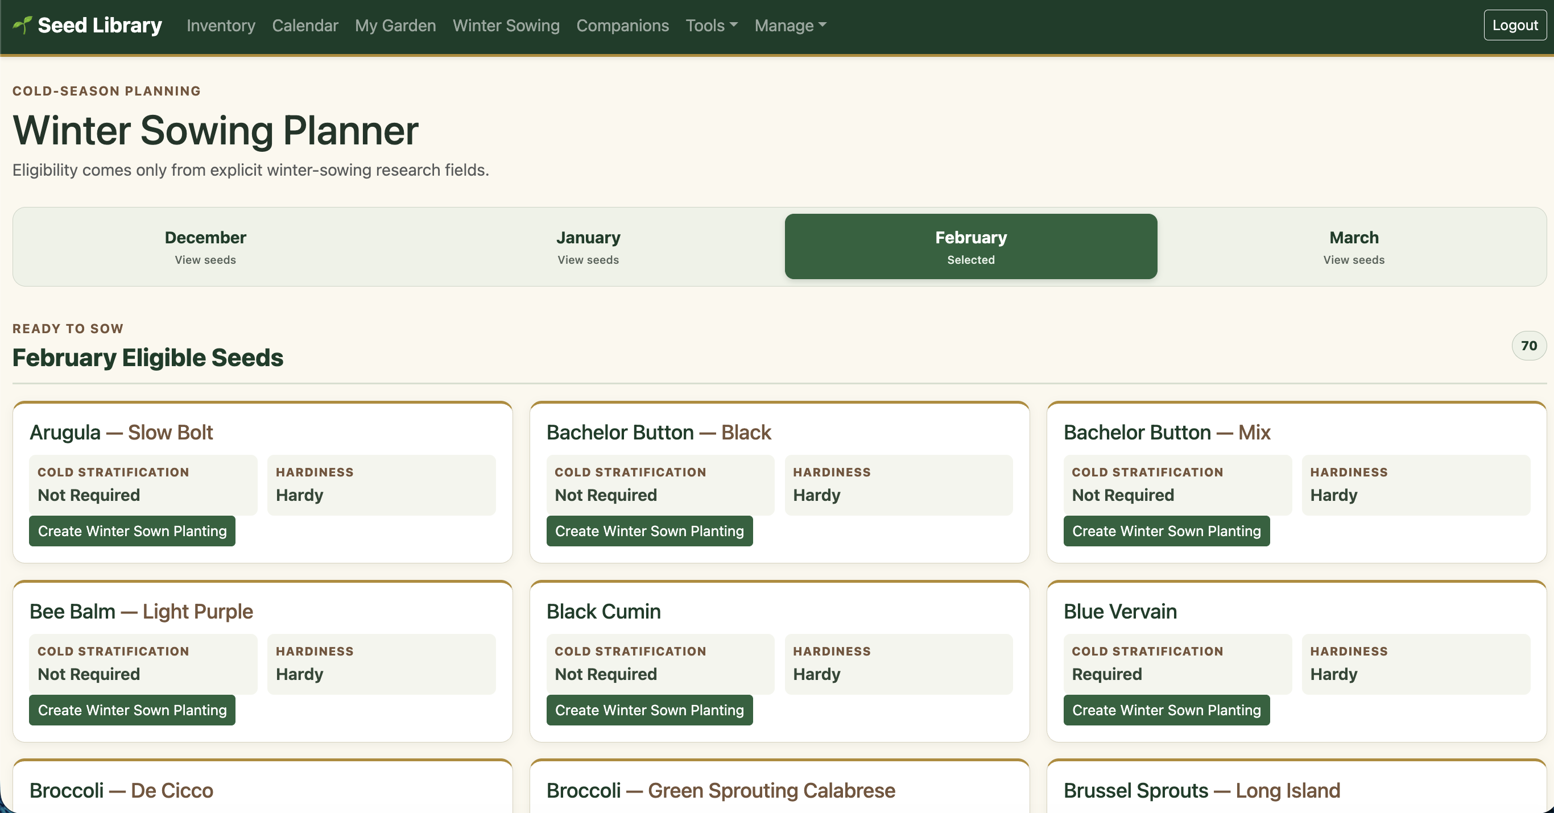Click the Seed Library sprout logo icon

coord(22,26)
